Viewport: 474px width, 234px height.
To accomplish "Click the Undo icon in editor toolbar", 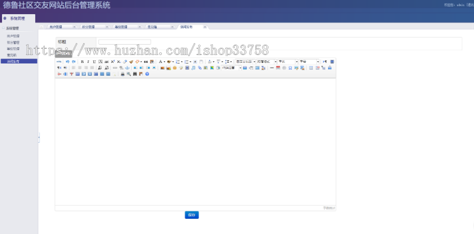I will click(67, 62).
